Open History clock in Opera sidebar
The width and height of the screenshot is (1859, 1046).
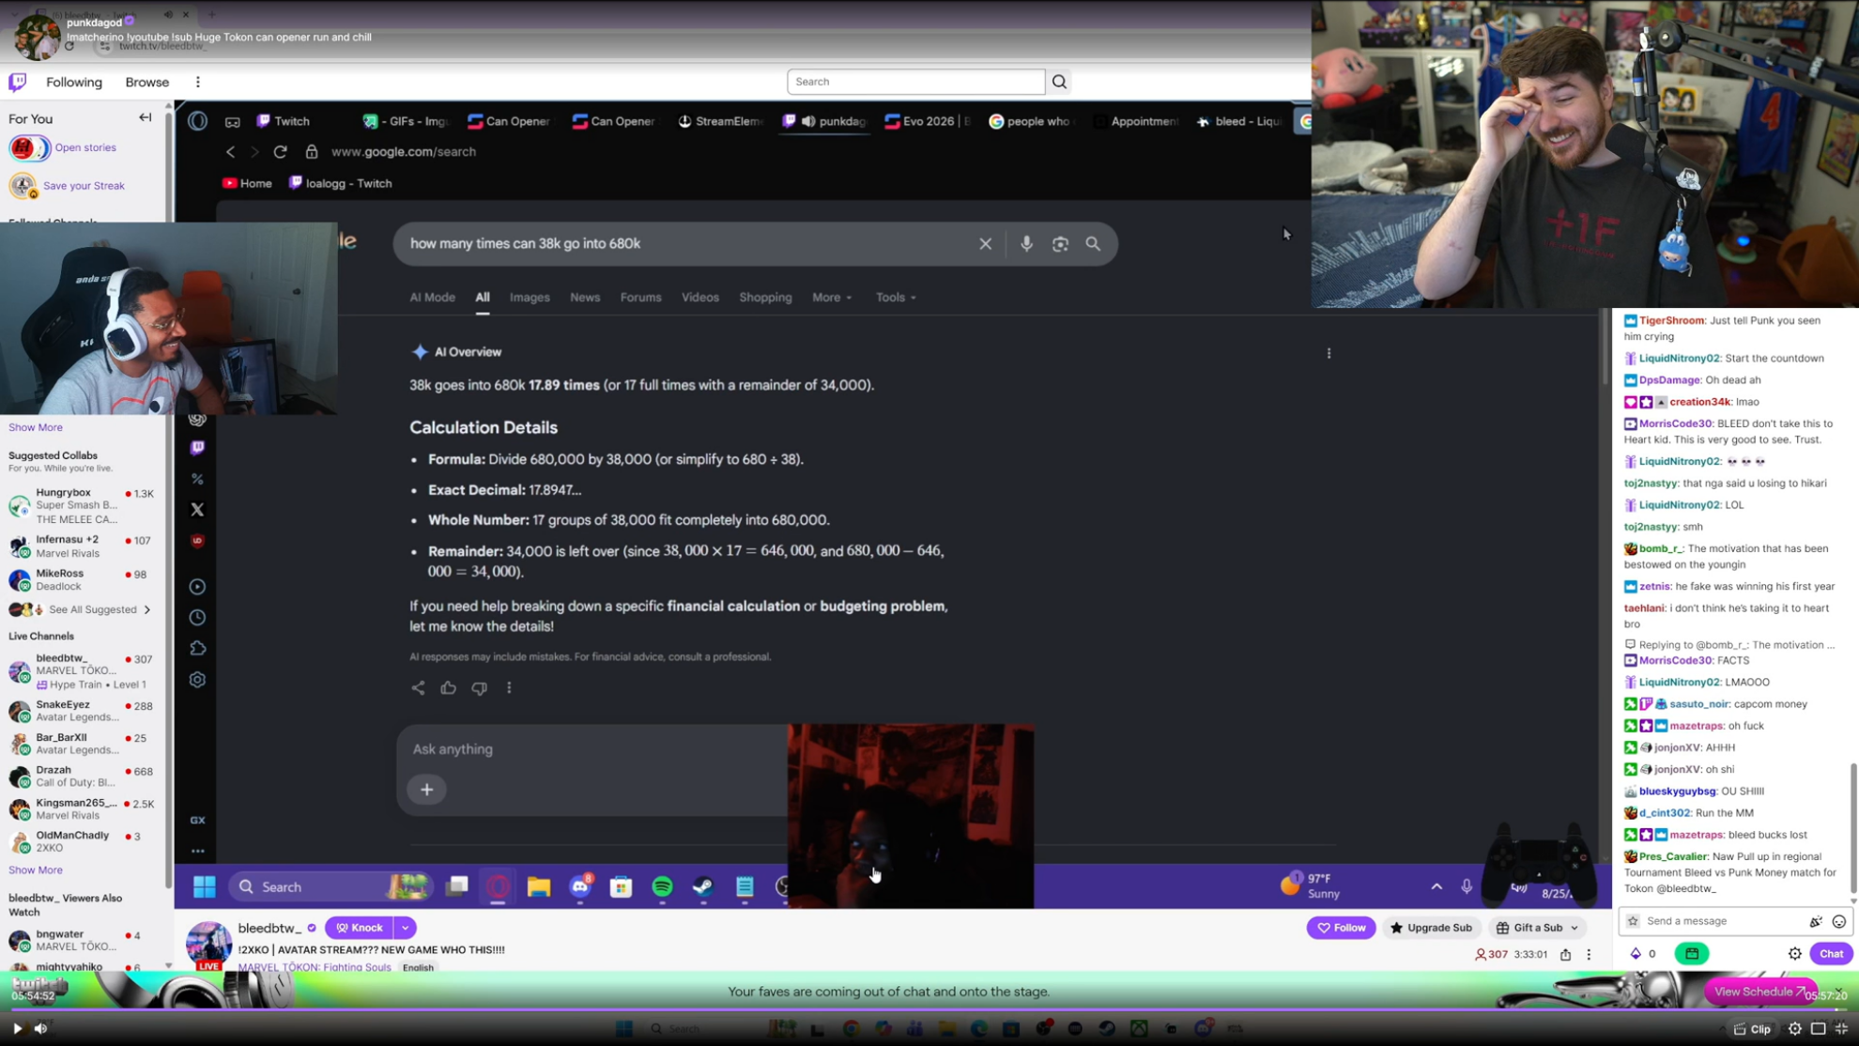point(197,618)
